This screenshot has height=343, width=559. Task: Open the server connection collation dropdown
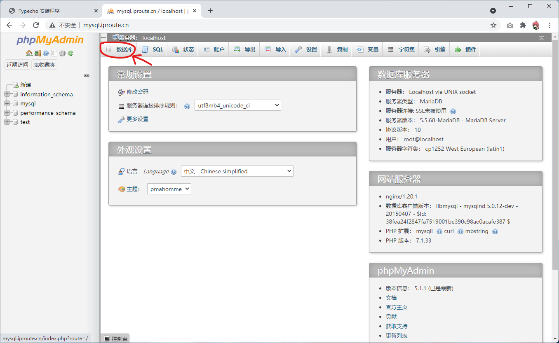[x=237, y=105]
